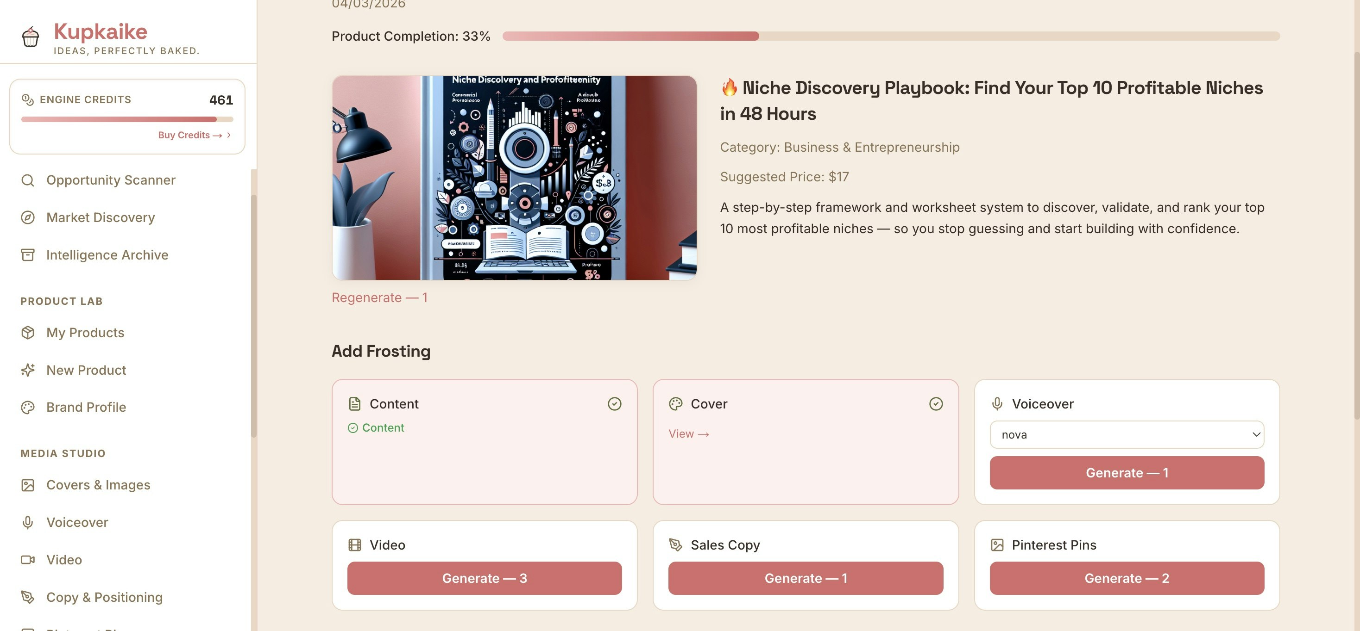
Task: Click the Niche Discovery cover thumbnail
Action: [x=514, y=177]
